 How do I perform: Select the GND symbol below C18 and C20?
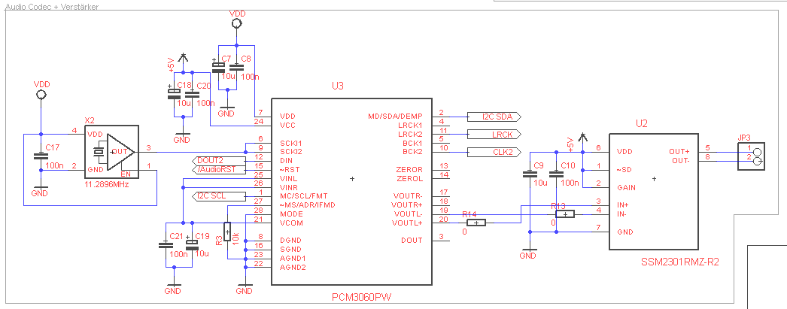182,135
